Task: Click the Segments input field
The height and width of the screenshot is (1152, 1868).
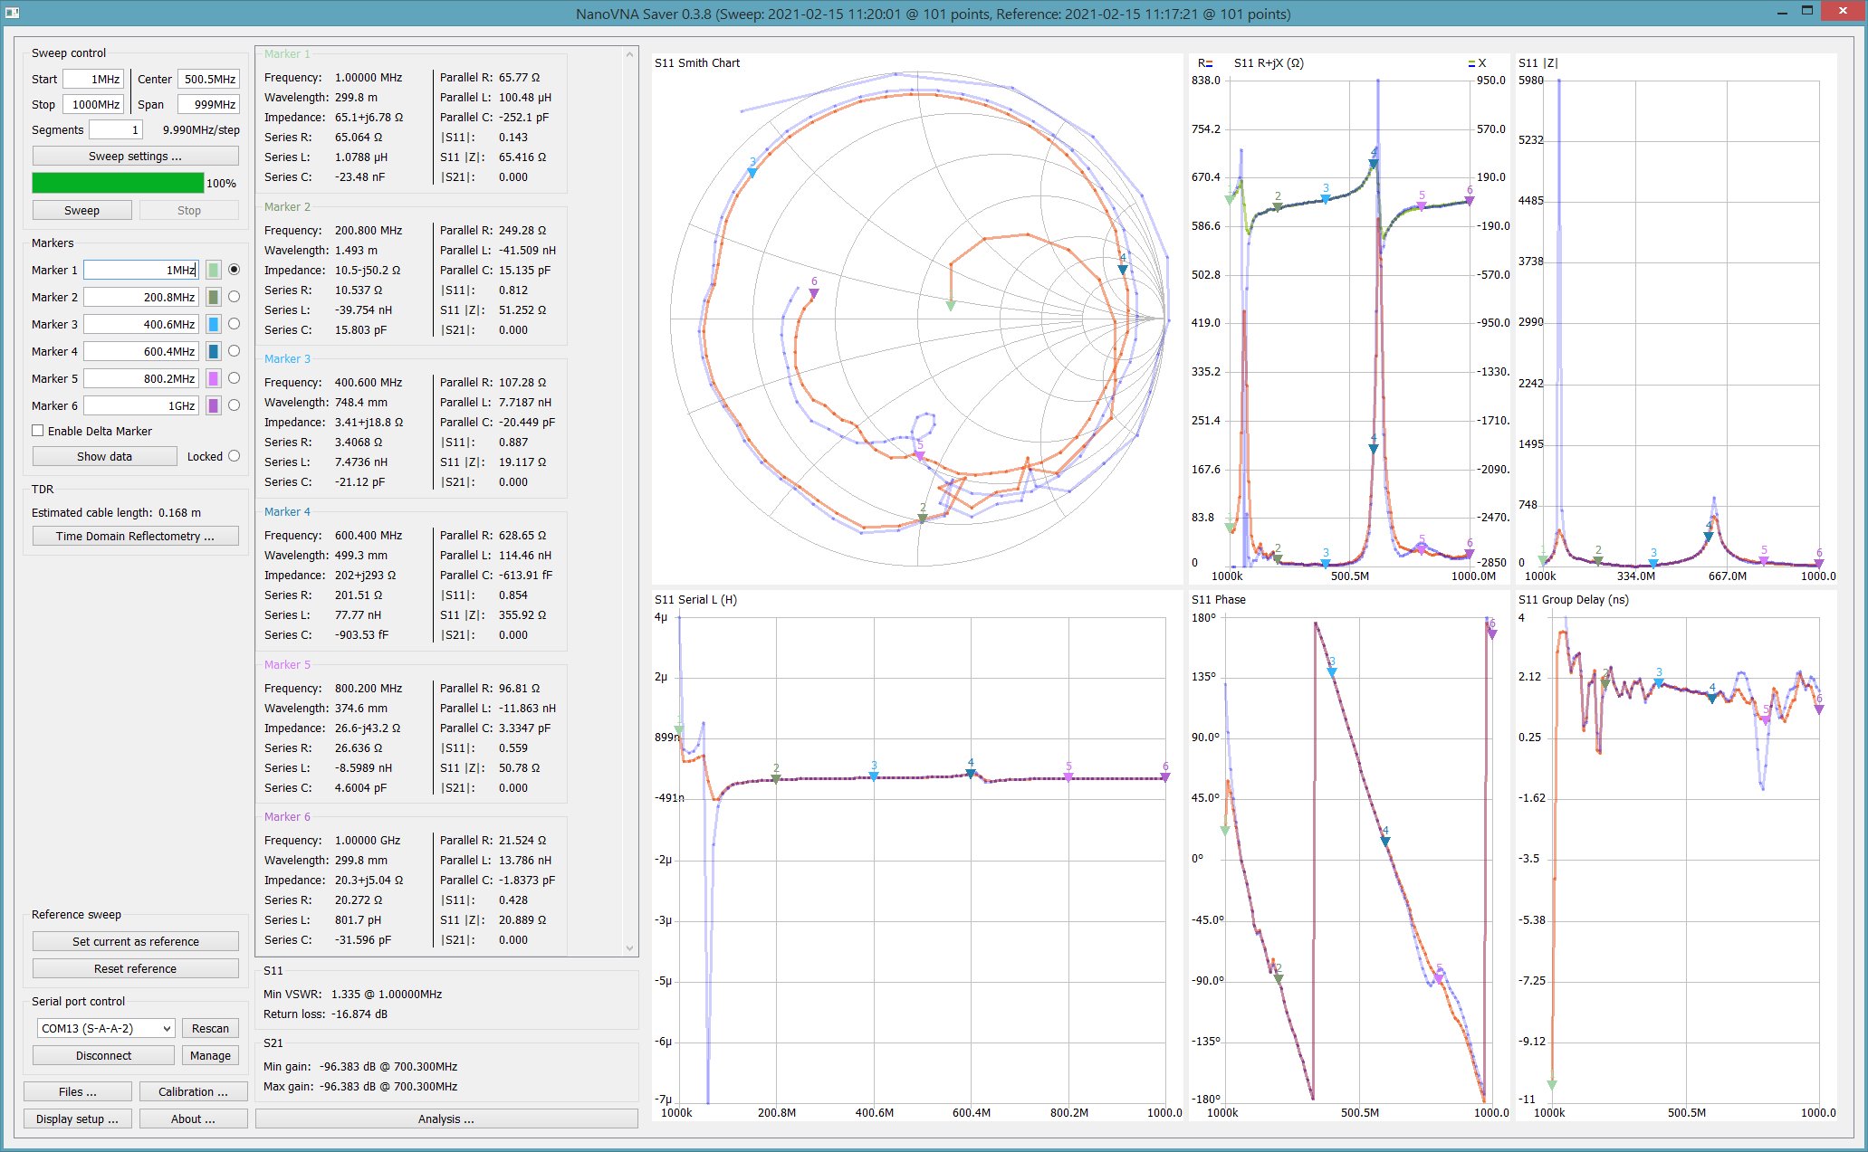Action: pos(116,129)
